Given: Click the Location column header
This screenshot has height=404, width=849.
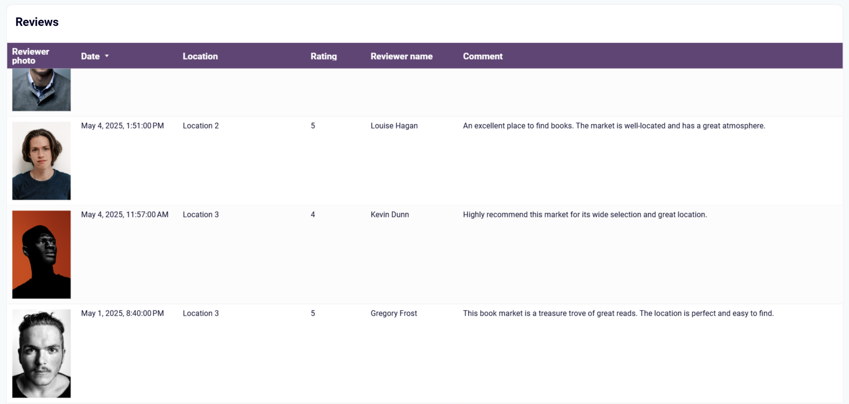Looking at the screenshot, I should pyautogui.click(x=200, y=56).
